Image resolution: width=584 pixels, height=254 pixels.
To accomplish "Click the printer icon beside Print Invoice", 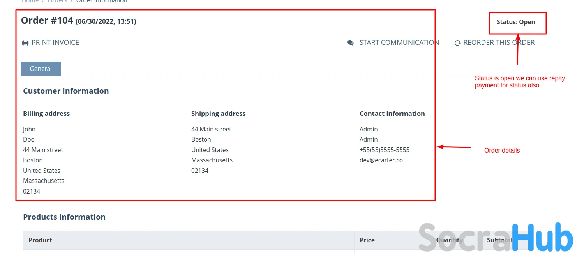I will point(25,43).
